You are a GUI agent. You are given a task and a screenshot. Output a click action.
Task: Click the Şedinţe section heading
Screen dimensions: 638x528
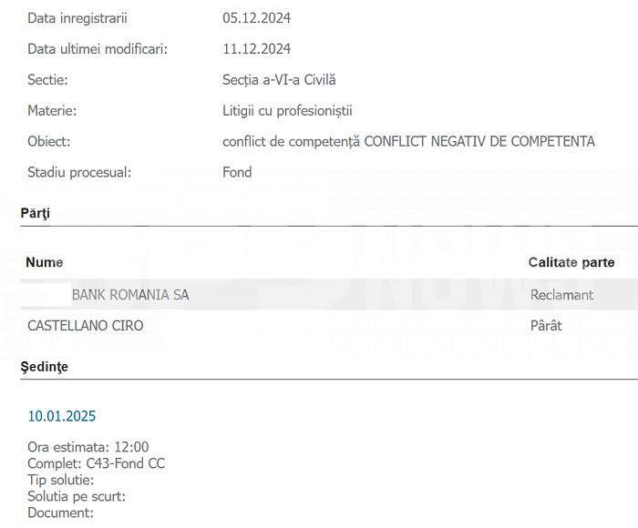(x=44, y=367)
